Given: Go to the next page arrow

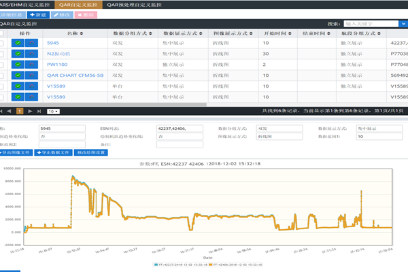Looking at the screenshot, I should click(x=30, y=111).
